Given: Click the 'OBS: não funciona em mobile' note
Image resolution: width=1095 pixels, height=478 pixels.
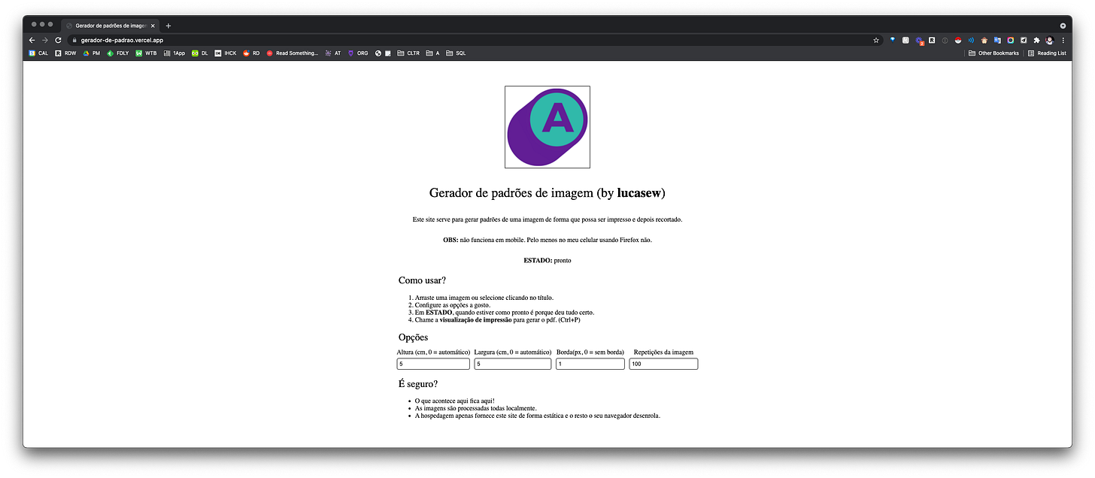Looking at the screenshot, I should point(547,240).
